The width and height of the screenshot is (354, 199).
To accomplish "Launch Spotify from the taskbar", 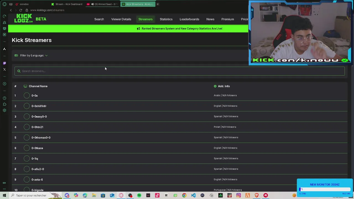I will (x=139, y=195).
